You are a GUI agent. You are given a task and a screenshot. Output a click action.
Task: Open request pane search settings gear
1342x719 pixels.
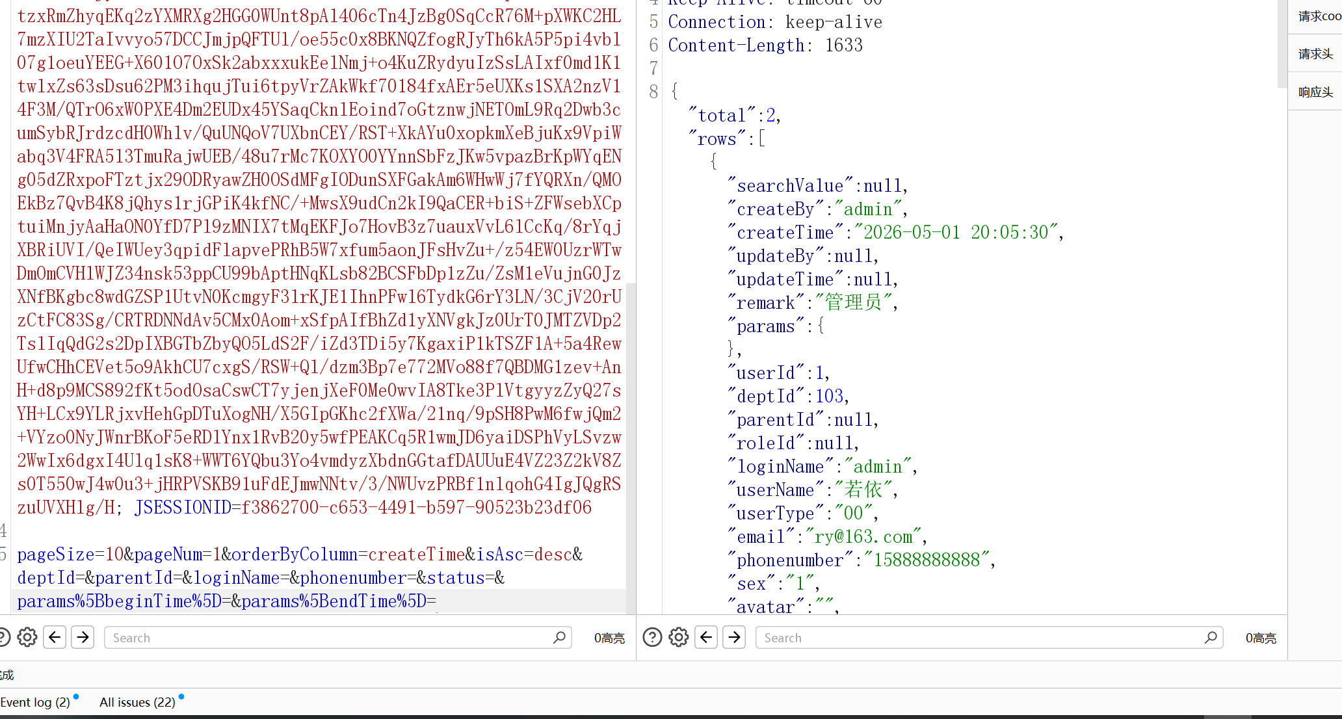(27, 637)
